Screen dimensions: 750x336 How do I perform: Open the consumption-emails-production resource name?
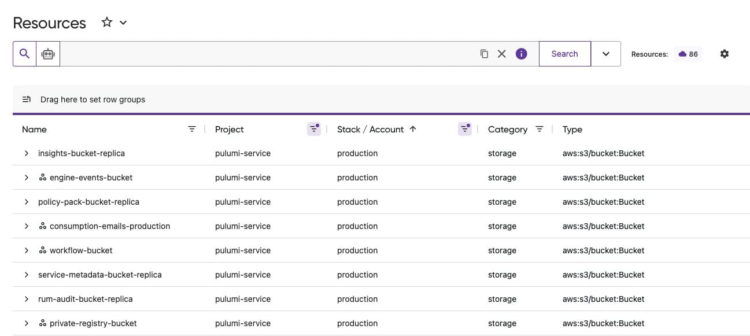(110, 226)
